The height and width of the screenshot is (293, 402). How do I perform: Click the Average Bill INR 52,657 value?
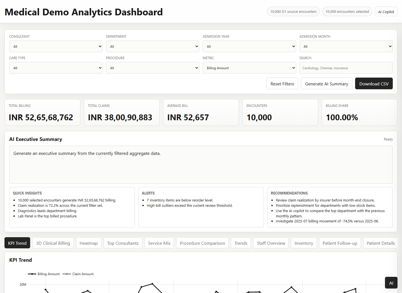188,117
